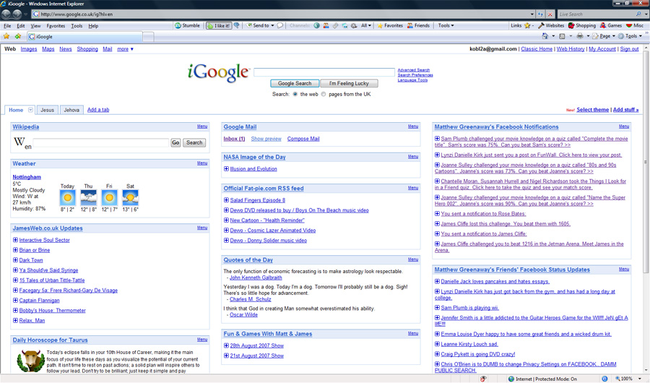Open the All channels dropdown
This screenshot has height=383, width=650.
point(365,25)
